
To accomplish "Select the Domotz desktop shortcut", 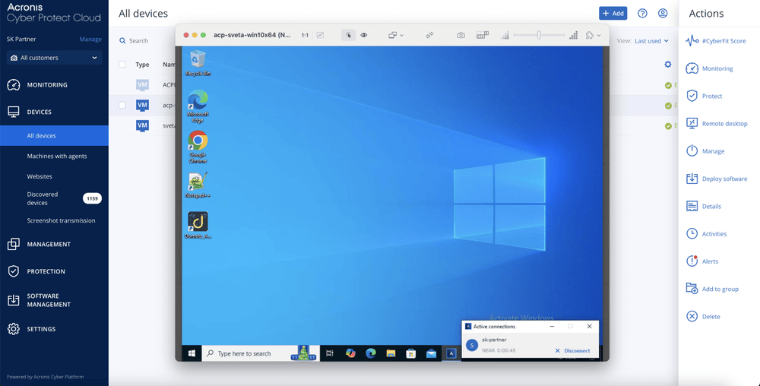I will pos(198,225).
